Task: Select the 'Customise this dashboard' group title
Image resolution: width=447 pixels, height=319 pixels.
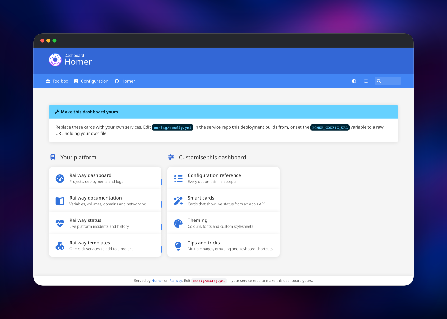Action: point(212,157)
